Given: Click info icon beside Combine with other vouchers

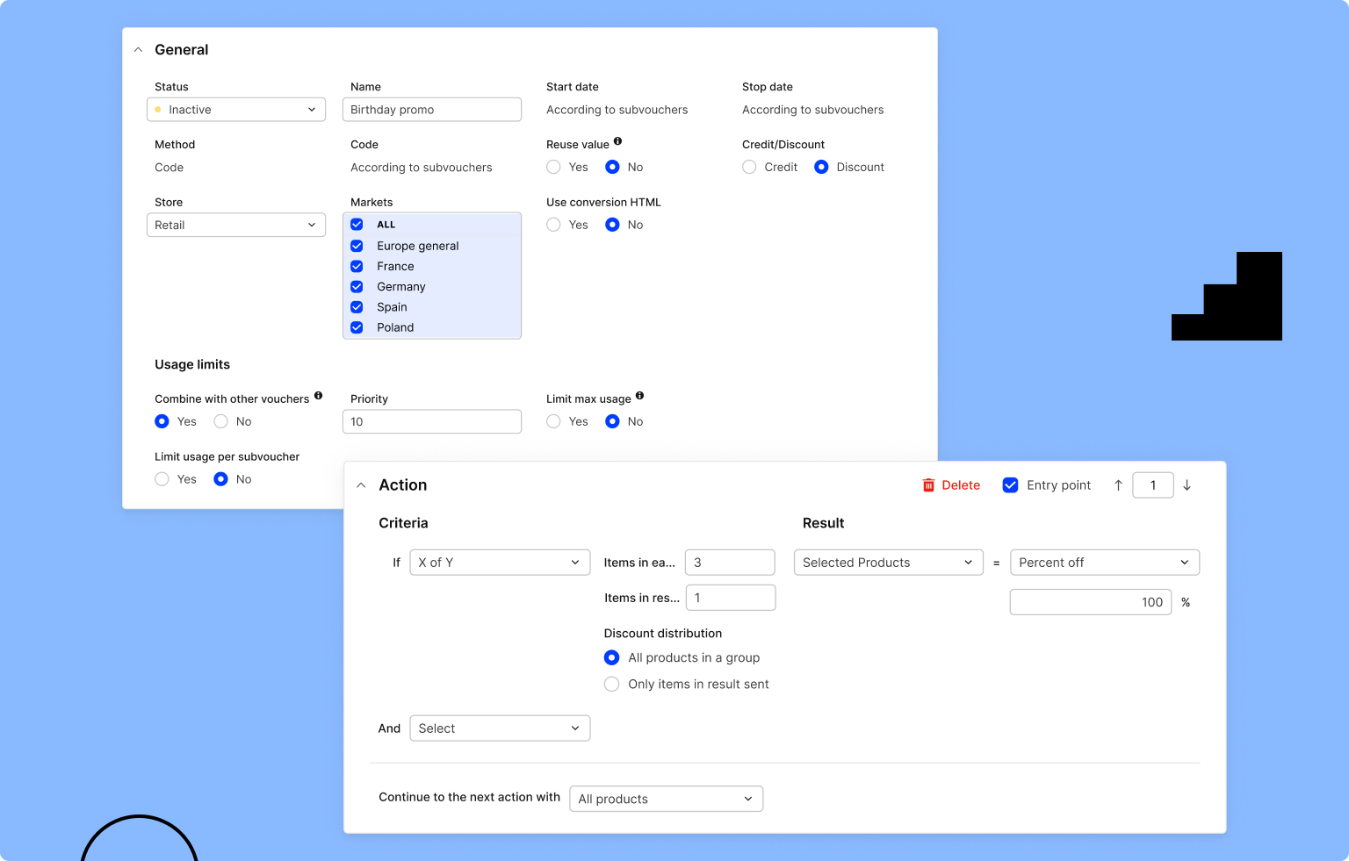Looking at the screenshot, I should coord(318,396).
